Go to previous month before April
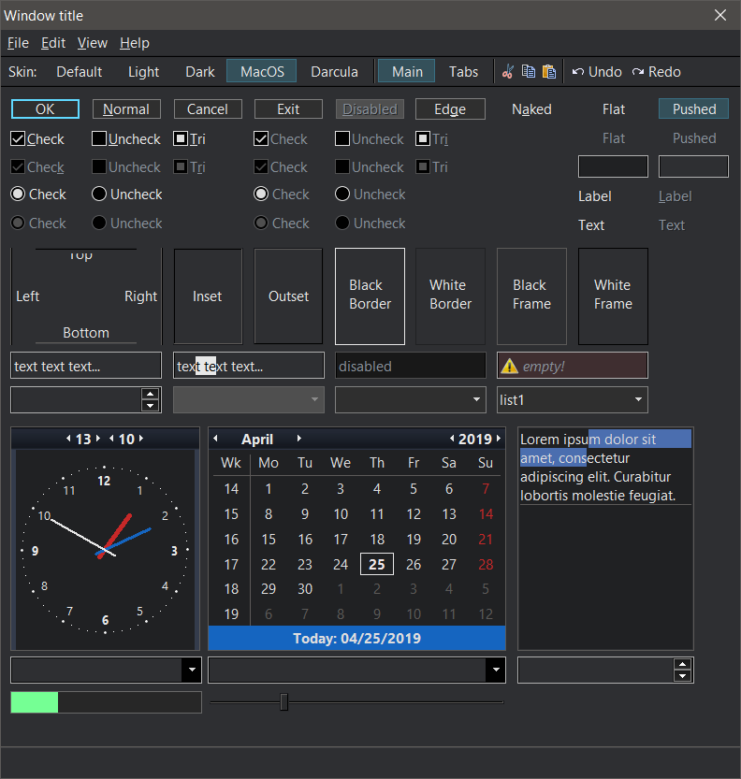The width and height of the screenshot is (741, 779). (215, 439)
